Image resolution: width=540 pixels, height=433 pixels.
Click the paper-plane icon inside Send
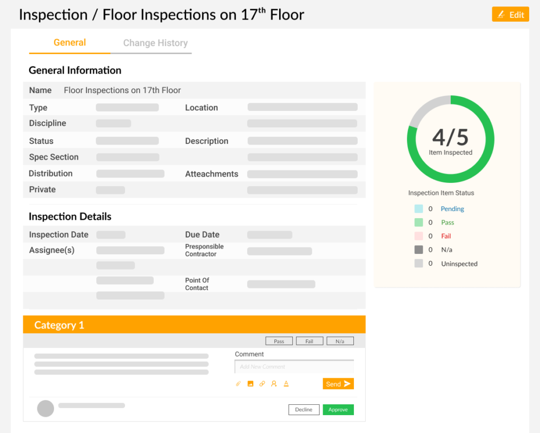tap(347, 384)
